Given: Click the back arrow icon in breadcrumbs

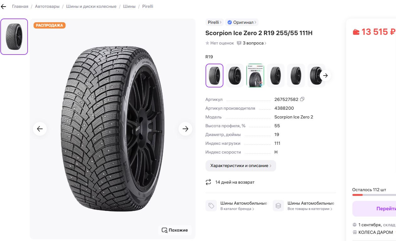Looking at the screenshot, I should [x=3, y=7].
